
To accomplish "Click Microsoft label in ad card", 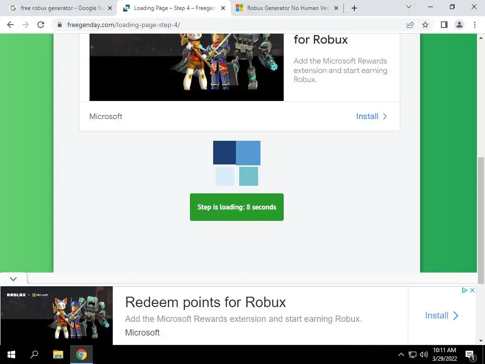I will pyautogui.click(x=106, y=117).
